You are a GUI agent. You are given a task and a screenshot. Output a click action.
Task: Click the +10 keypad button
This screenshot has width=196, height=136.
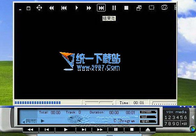184,124
